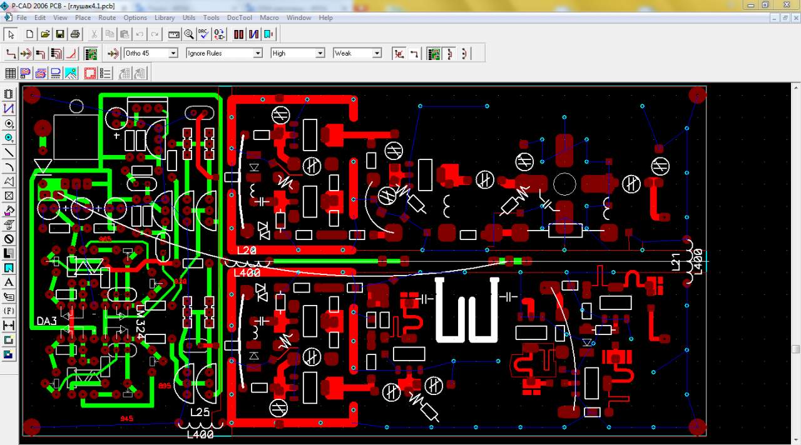Open the Weak dropdown list
This screenshot has width=801, height=445.
pos(377,54)
